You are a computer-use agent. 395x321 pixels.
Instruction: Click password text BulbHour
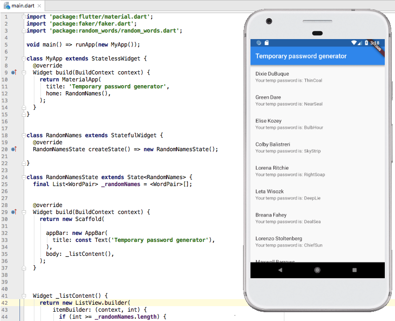coord(314,127)
